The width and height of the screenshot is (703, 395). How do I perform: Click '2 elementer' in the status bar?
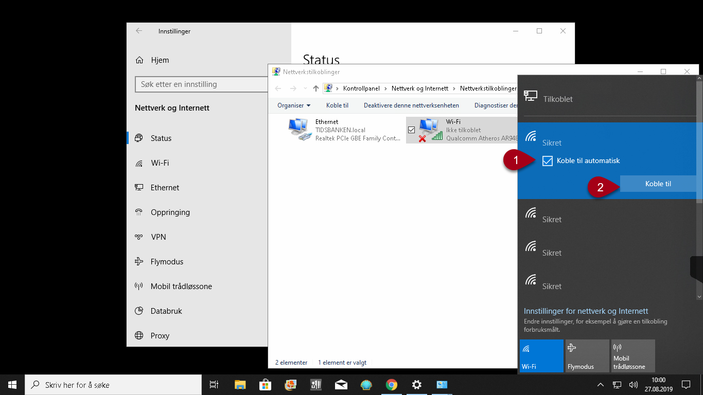(291, 363)
